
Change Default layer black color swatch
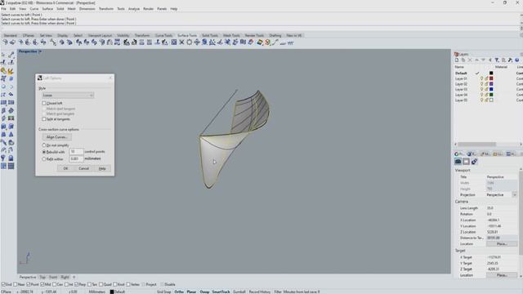491,73
